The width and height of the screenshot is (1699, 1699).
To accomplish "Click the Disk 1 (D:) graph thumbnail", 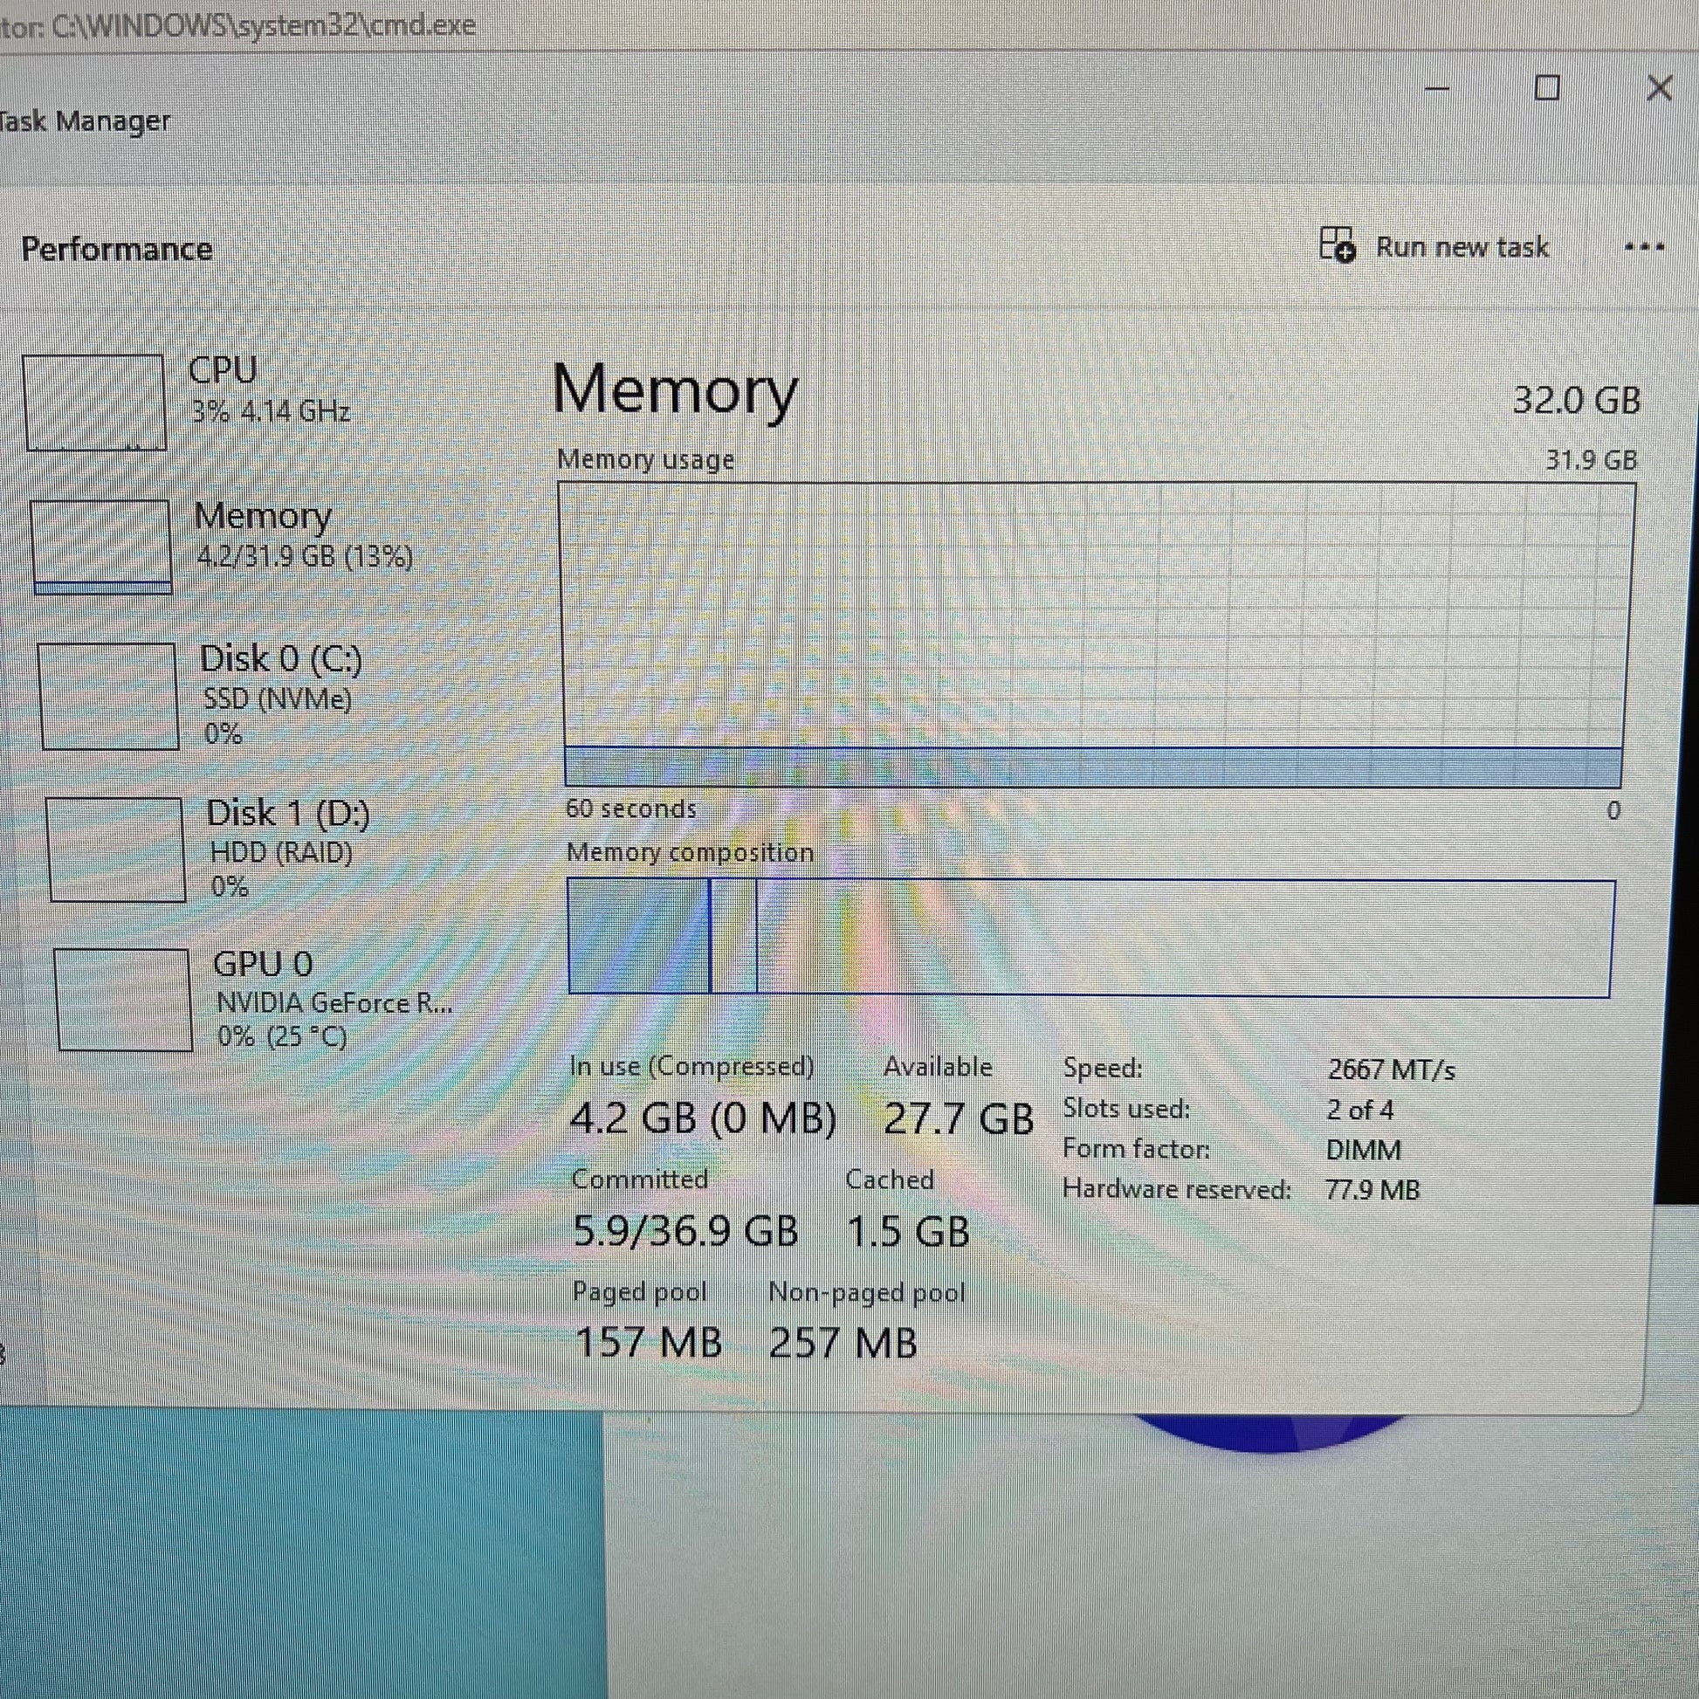I will tap(116, 849).
